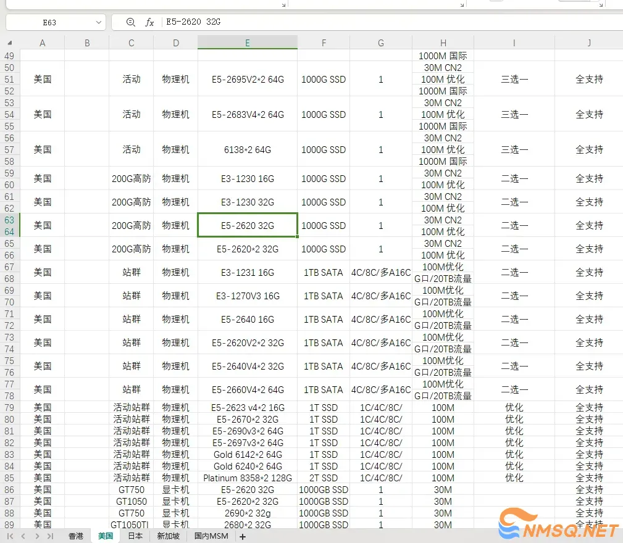Click 二选一 cell in row 63
The image size is (623, 543).
coord(514,225)
